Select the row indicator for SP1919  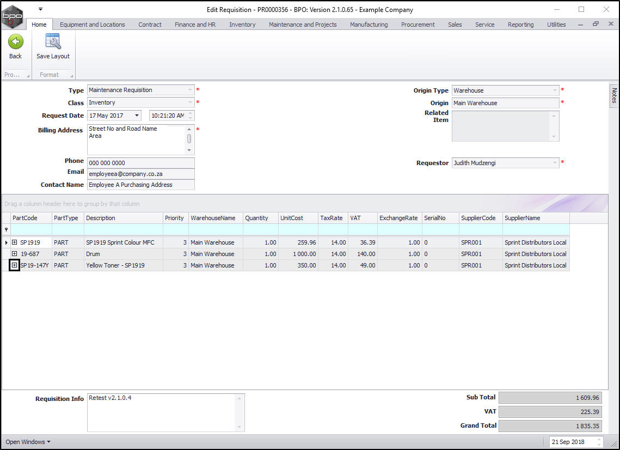(6, 242)
